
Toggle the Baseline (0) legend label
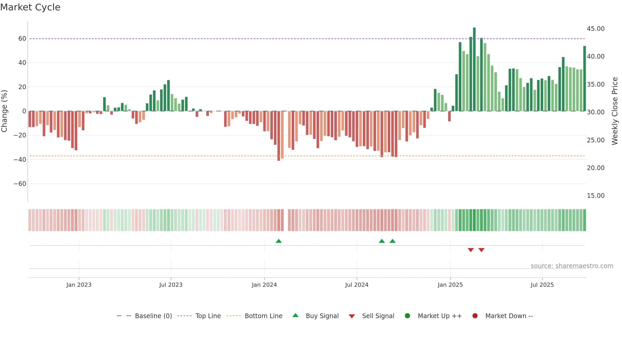point(153,316)
